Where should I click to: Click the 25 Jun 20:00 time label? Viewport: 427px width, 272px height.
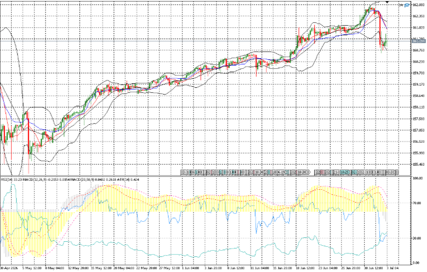pos(351,268)
